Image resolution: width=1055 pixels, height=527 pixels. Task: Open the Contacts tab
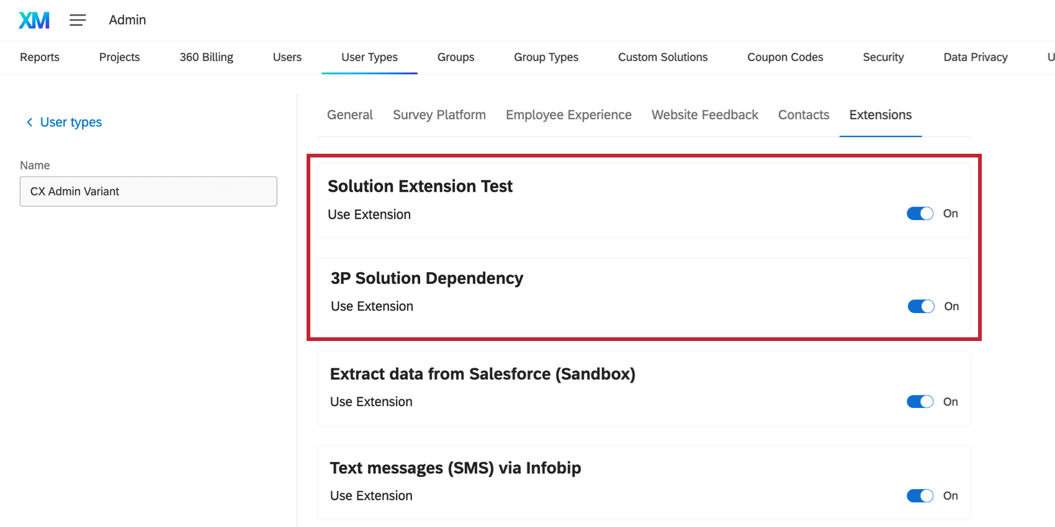click(x=804, y=115)
